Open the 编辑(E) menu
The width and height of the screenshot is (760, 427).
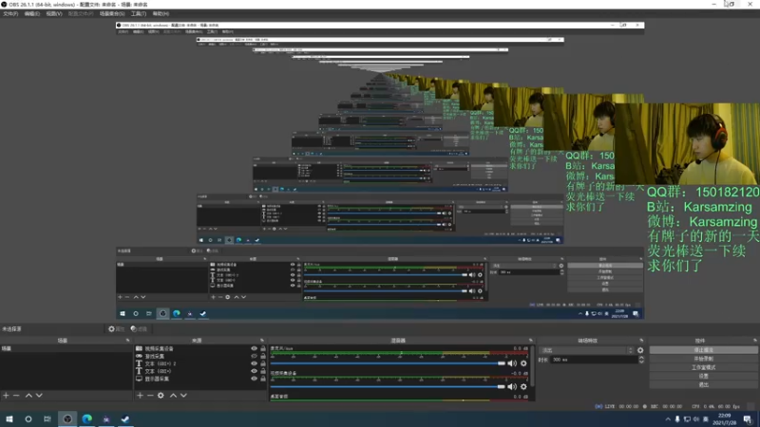[31, 13]
